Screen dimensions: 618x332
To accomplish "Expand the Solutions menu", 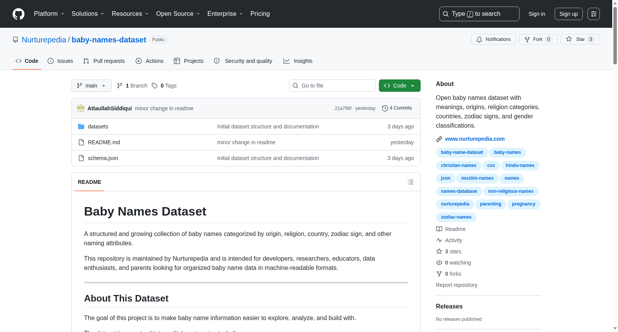I will (88, 14).
